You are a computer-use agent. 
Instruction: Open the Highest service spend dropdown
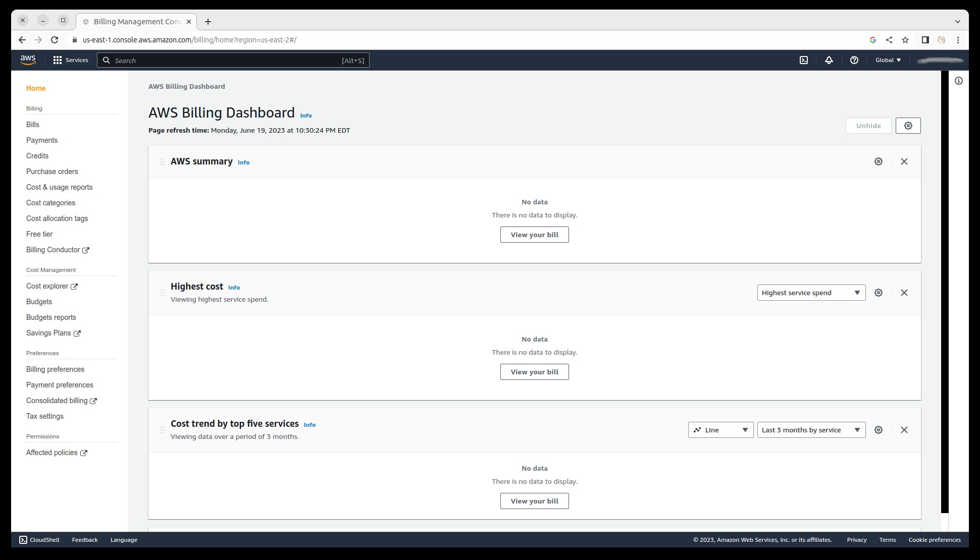tap(811, 293)
